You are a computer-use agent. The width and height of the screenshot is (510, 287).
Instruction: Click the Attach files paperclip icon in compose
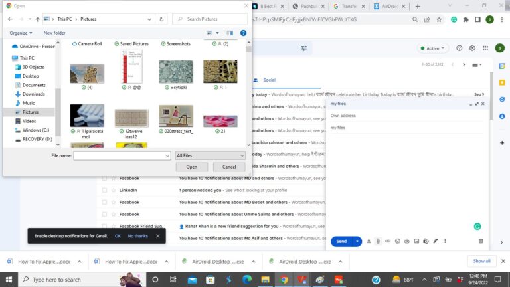[x=378, y=241]
